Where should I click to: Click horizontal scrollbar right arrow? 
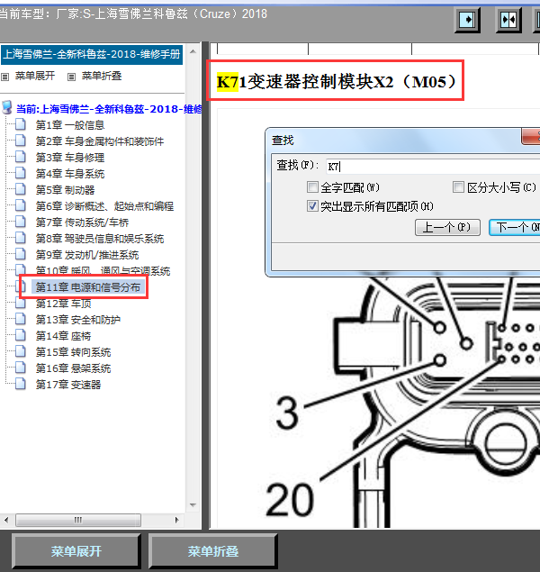(177, 520)
